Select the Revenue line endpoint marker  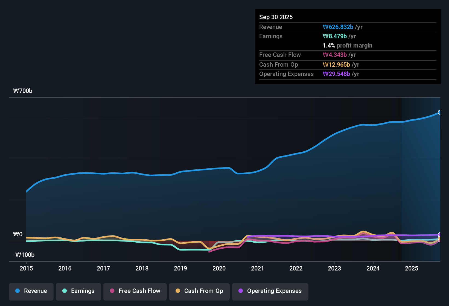[440, 112]
